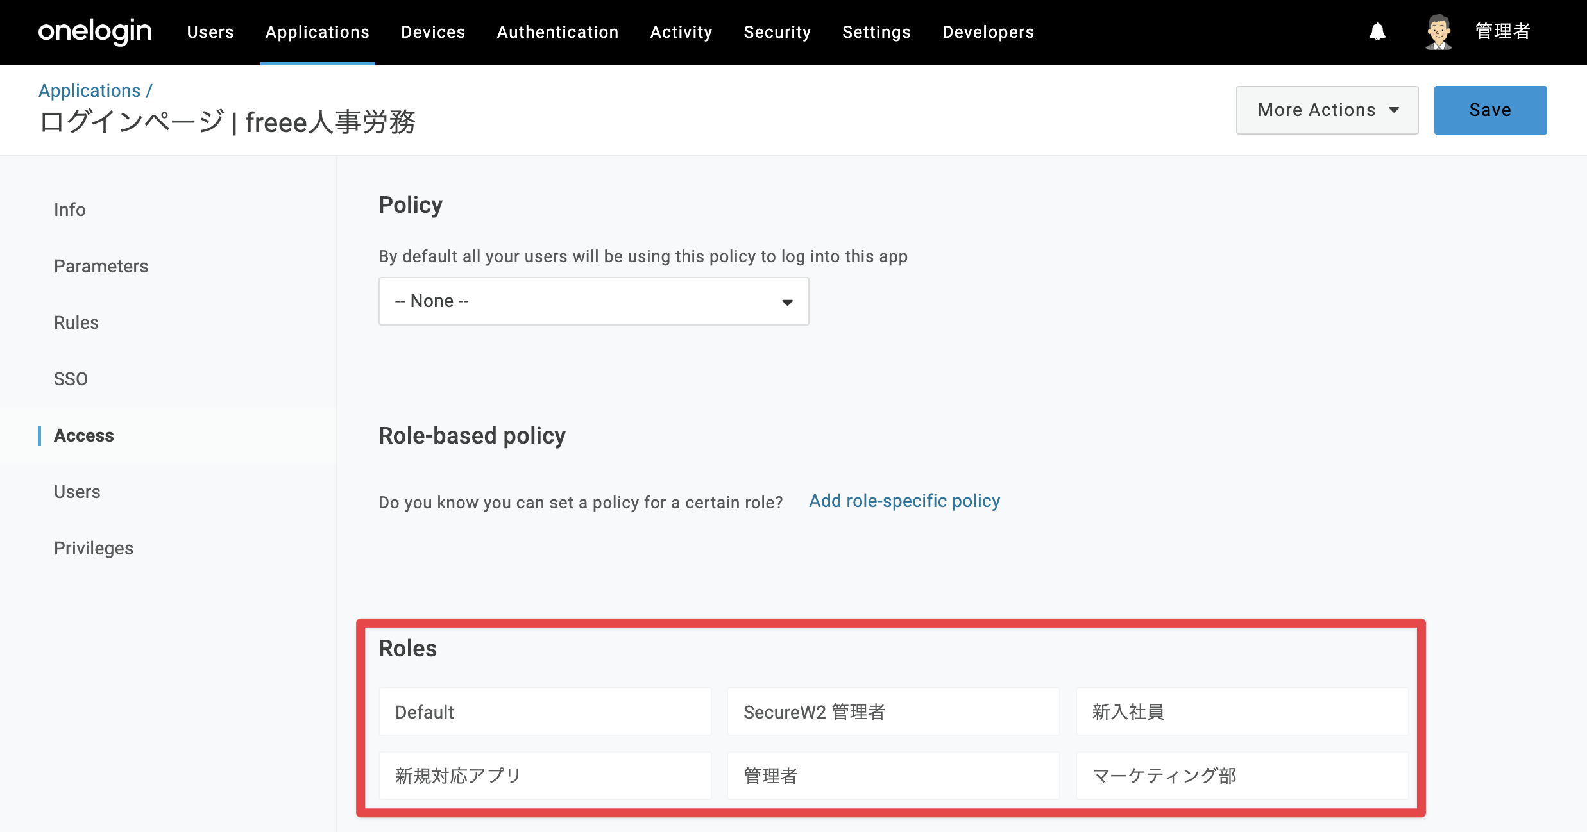The width and height of the screenshot is (1587, 832).
Task: Select the SecureW2 管理者 role
Action: (893, 711)
